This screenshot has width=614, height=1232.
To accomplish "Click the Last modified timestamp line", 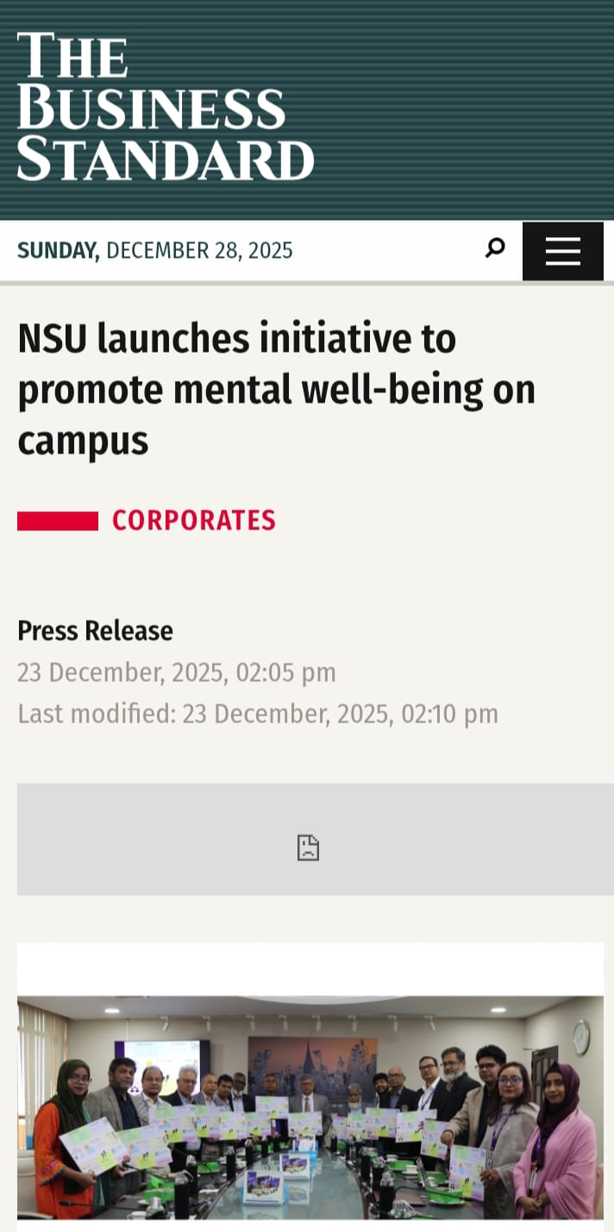I will point(258,714).
